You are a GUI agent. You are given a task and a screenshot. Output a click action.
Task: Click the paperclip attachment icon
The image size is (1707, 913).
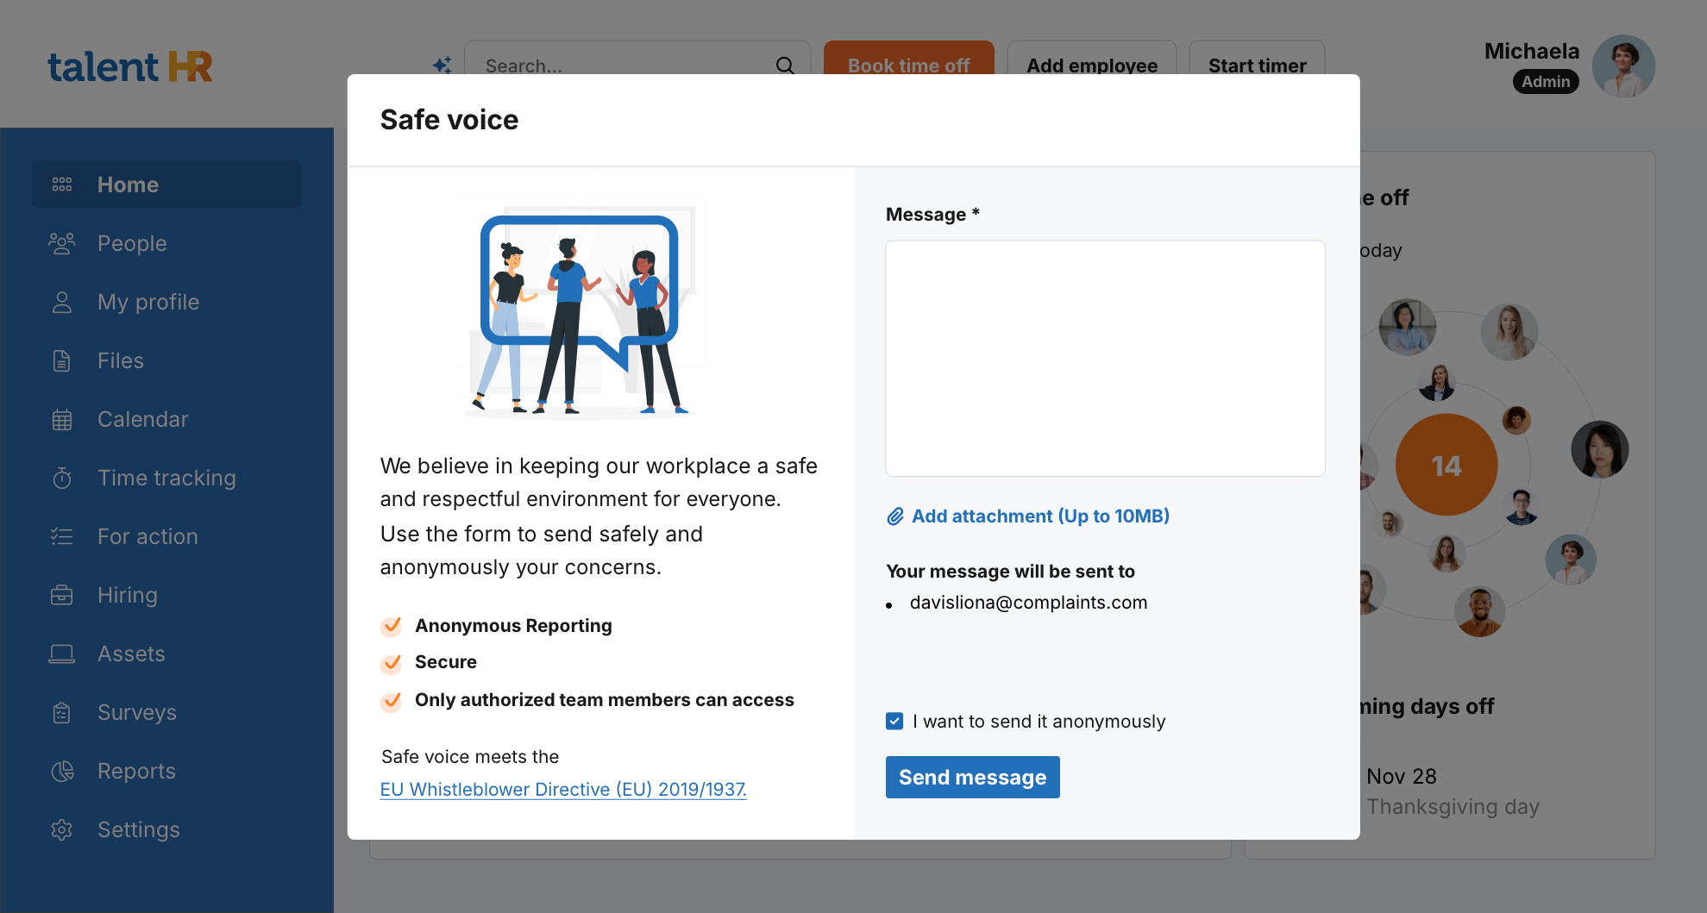(895, 516)
